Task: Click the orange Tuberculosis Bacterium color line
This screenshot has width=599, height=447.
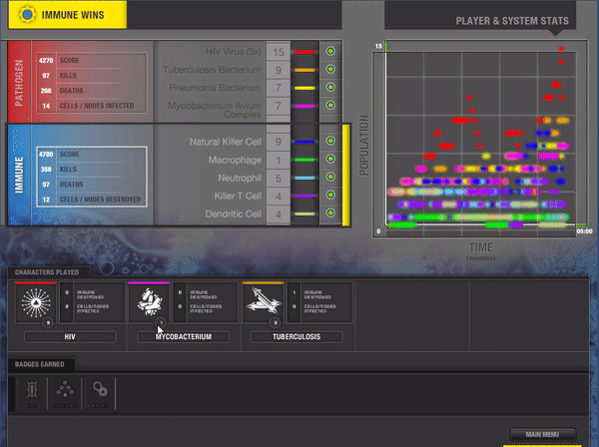Action: 304,70
